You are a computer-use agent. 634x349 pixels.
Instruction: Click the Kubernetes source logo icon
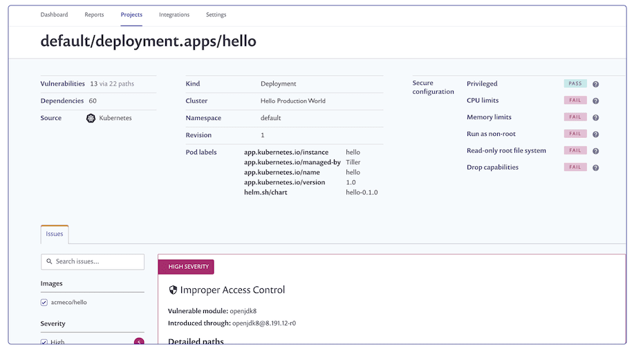pos(91,118)
